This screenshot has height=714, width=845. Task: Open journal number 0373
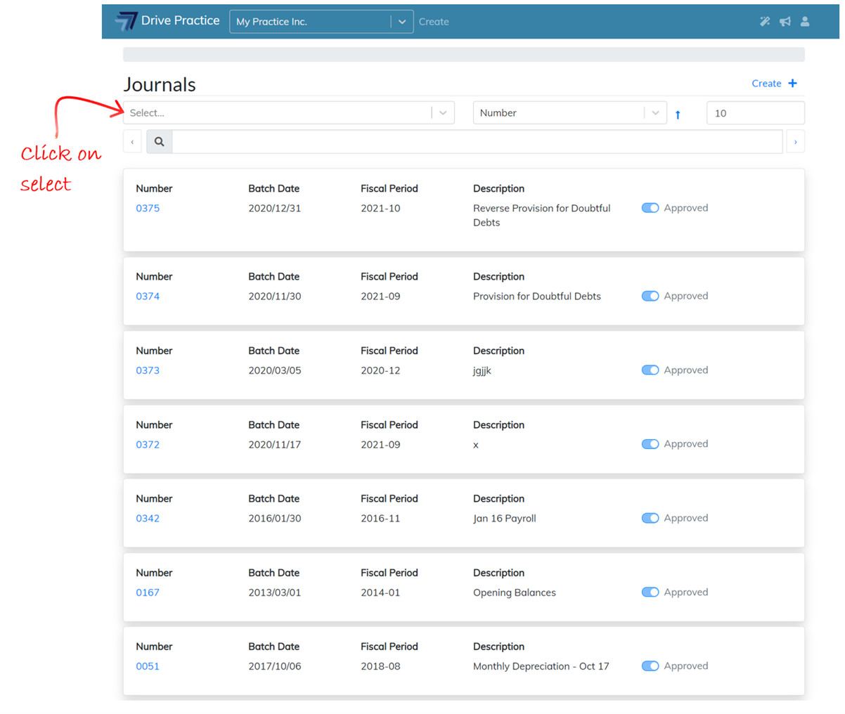pos(148,370)
